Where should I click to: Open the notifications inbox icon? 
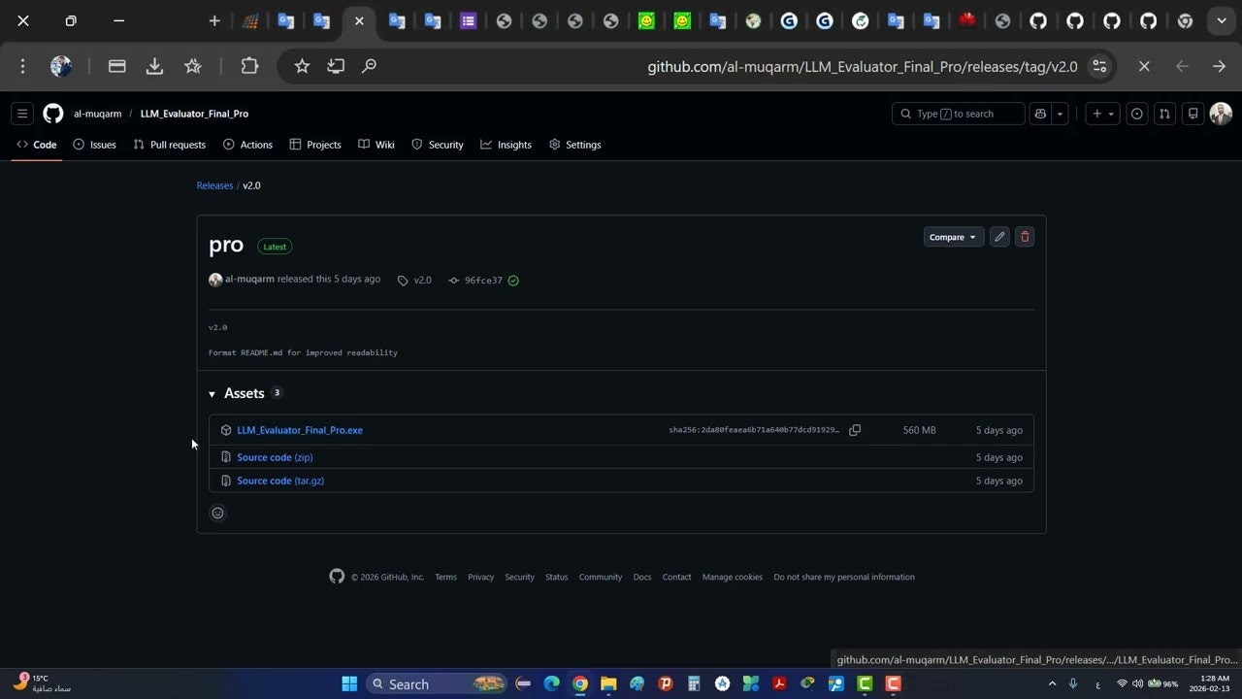1193,114
